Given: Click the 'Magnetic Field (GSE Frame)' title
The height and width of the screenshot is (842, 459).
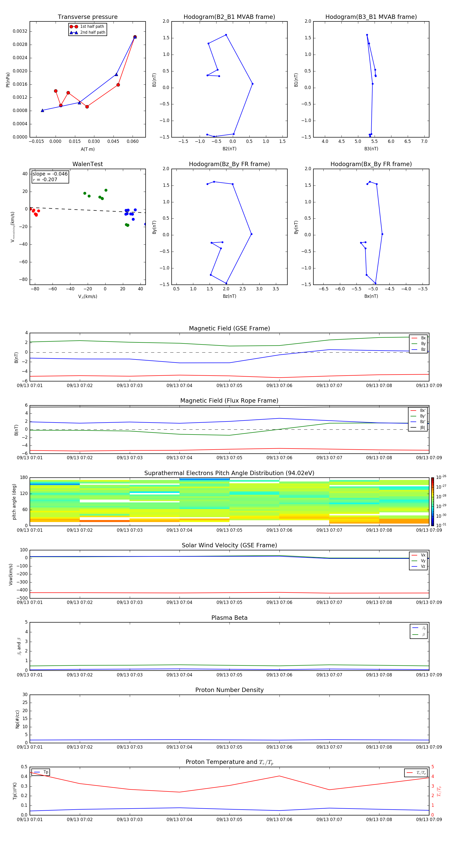Looking at the screenshot, I should click(x=229, y=328).
